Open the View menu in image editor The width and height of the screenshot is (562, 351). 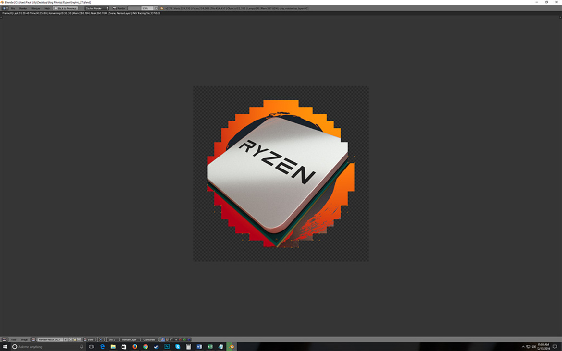(x=13, y=339)
